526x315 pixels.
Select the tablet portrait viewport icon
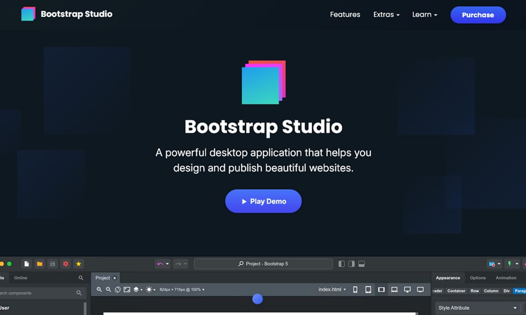[368, 290]
